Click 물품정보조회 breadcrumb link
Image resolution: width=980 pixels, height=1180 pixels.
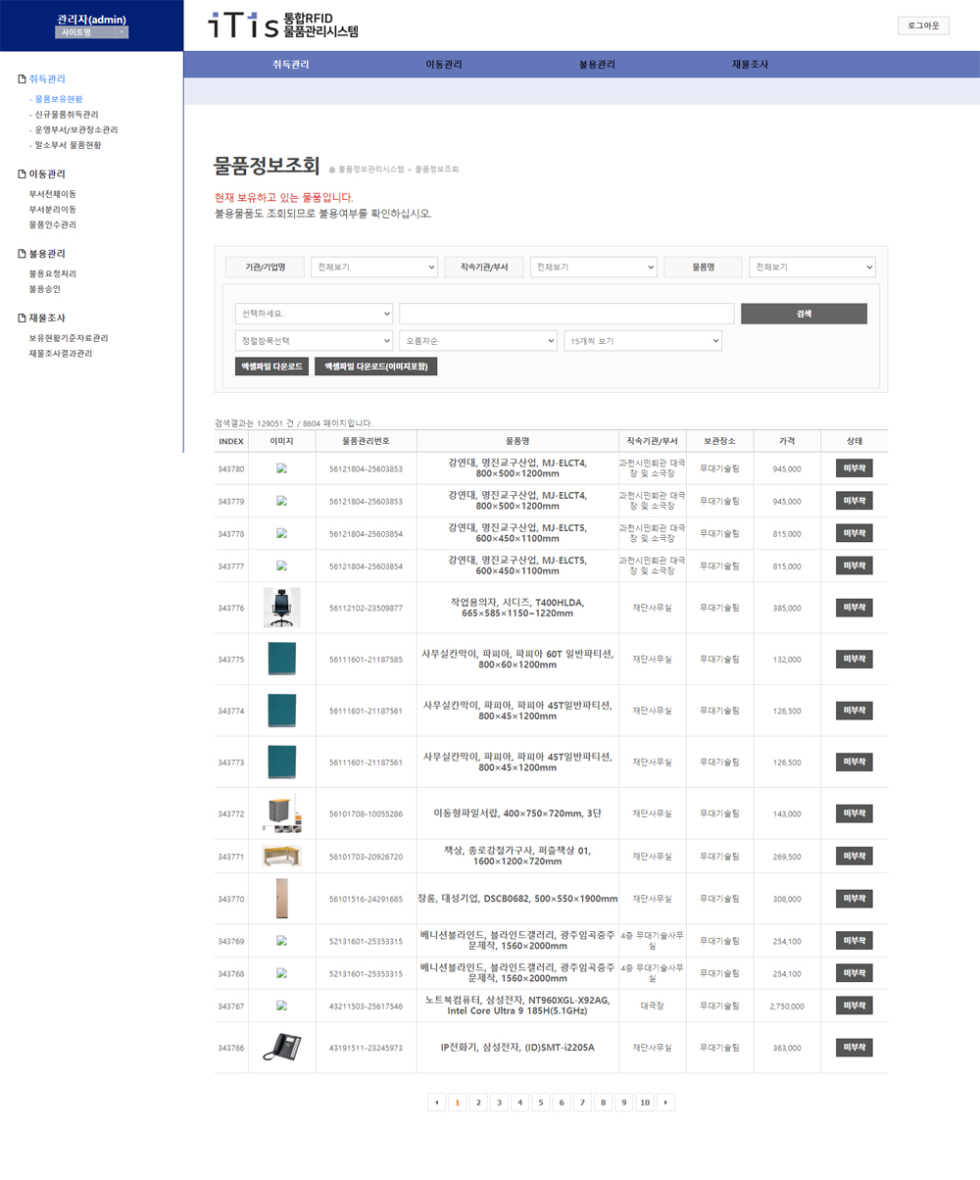(x=437, y=170)
